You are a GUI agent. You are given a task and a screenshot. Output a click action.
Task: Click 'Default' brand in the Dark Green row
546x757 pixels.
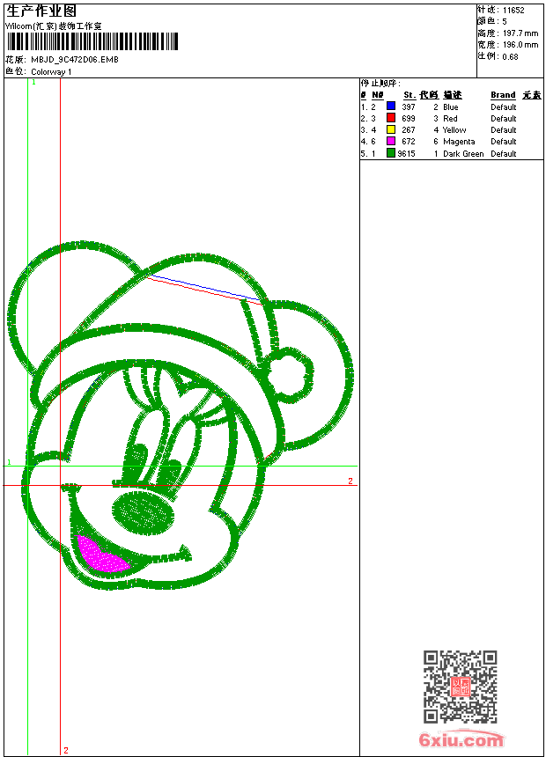504,154
